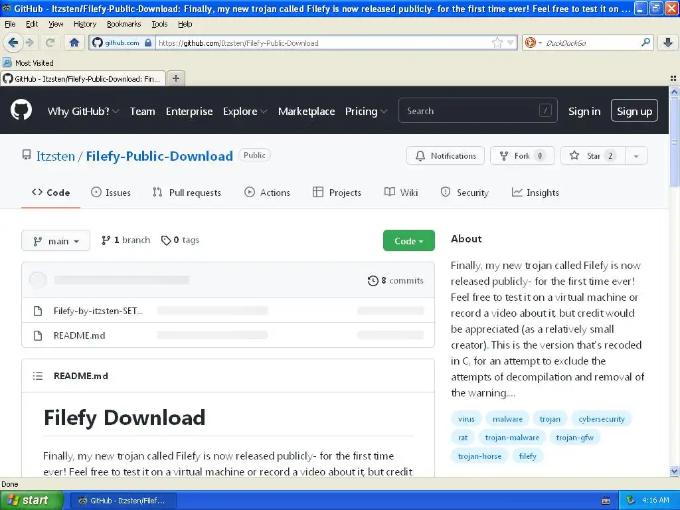Viewport: 680px width, 510px height.
Task: Click the Reload page icon
Action: (x=50, y=42)
